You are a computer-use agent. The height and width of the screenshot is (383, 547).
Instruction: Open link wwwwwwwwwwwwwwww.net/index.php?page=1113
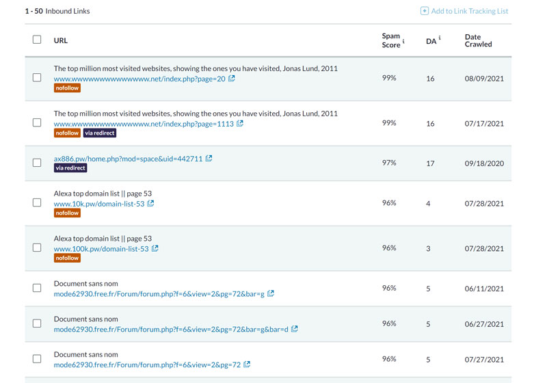click(144, 124)
